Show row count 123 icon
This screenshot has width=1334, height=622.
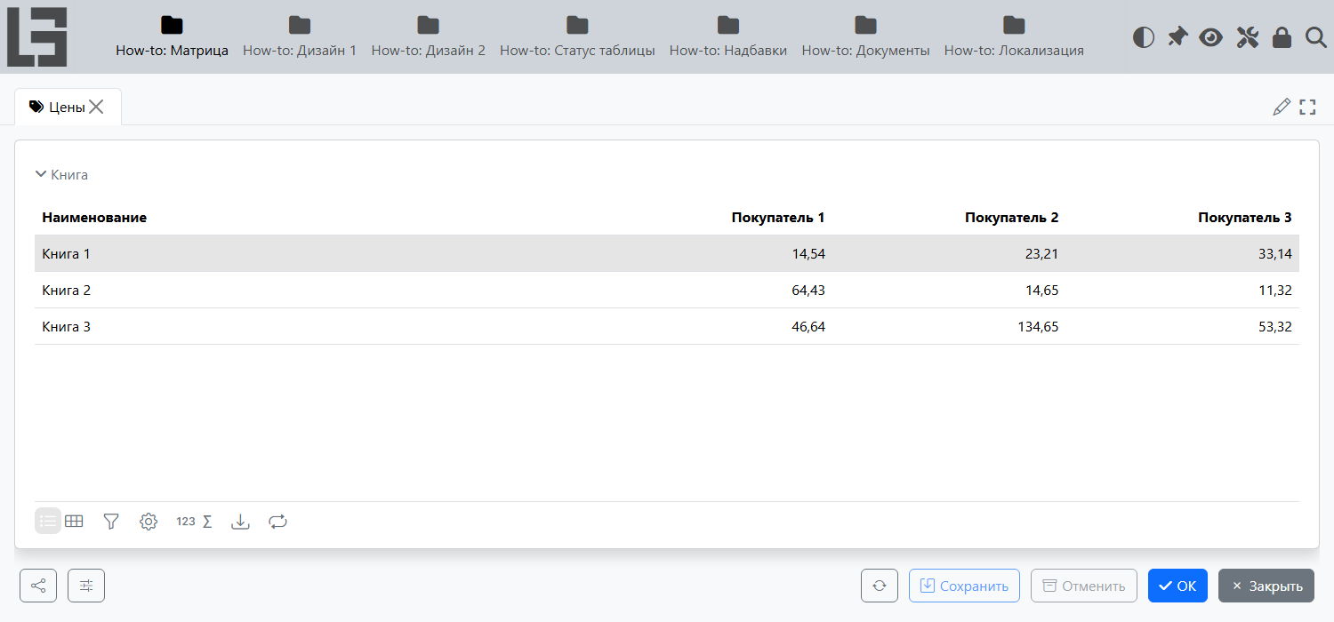pyautogui.click(x=186, y=522)
